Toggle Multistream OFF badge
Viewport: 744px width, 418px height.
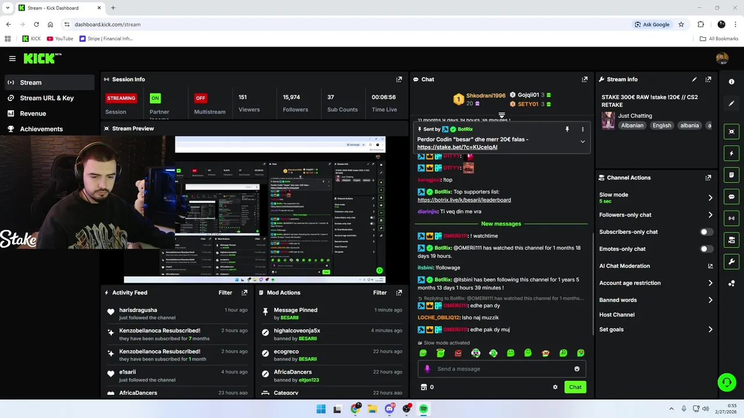201,98
